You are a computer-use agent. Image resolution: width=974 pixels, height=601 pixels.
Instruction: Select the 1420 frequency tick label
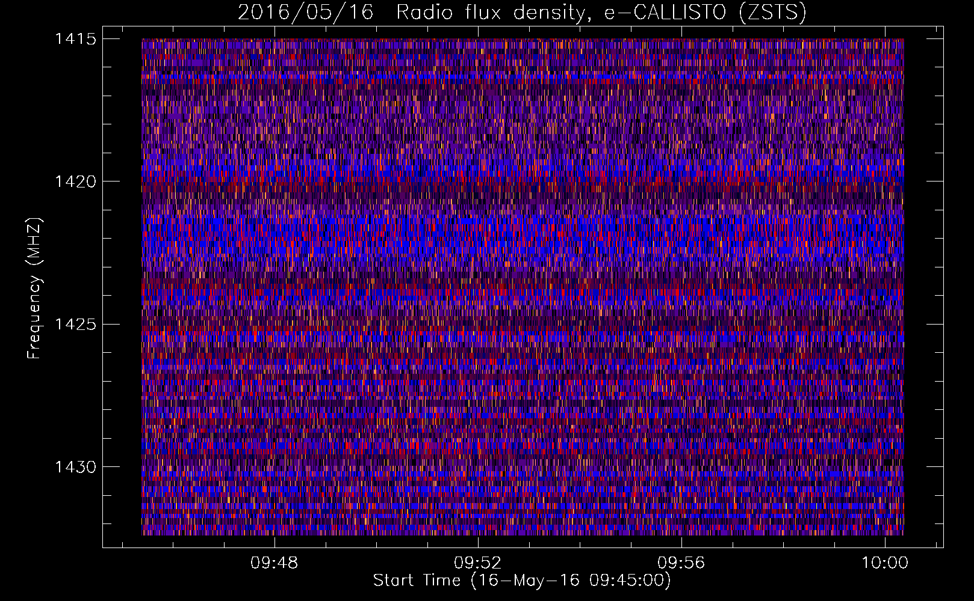click(75, 182)
